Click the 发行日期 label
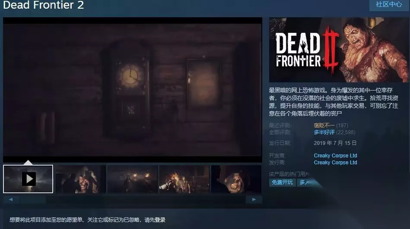This screenshot has width=410, height=229. tap(280, 143)
